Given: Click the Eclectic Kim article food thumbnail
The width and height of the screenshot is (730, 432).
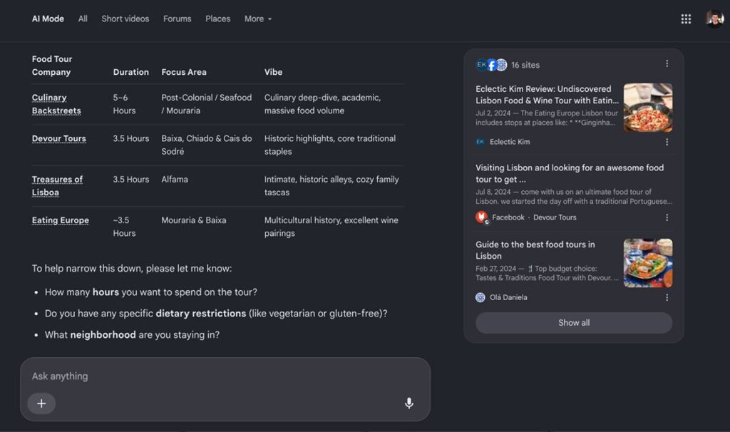Looking at the screenshot, I should (648, 108).
